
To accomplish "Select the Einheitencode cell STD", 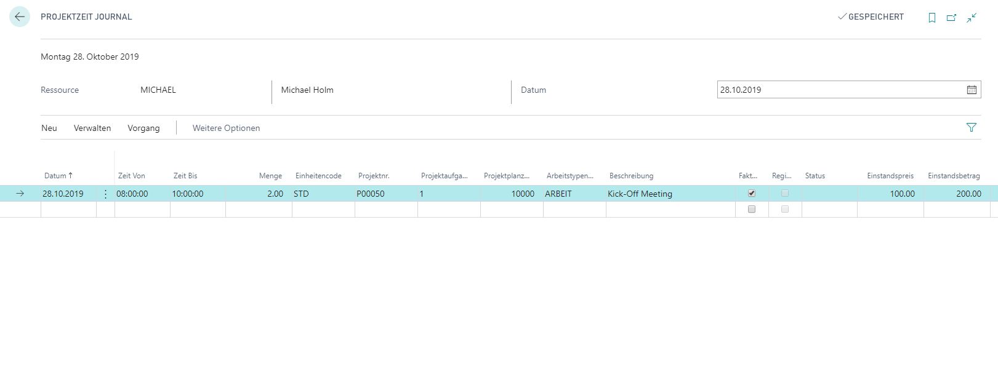I will [323, 194].
